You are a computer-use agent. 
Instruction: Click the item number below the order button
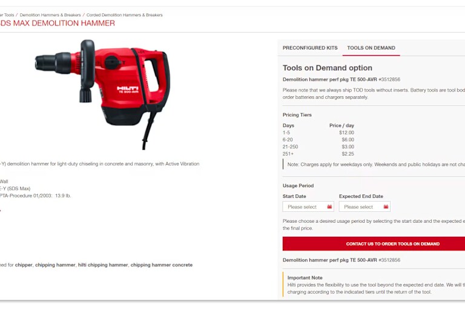389,260
